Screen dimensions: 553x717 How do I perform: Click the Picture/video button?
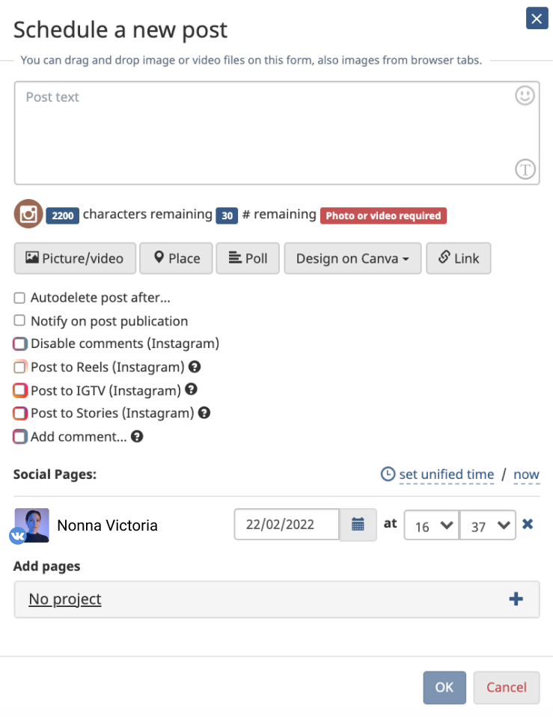(x=75, y=258)
